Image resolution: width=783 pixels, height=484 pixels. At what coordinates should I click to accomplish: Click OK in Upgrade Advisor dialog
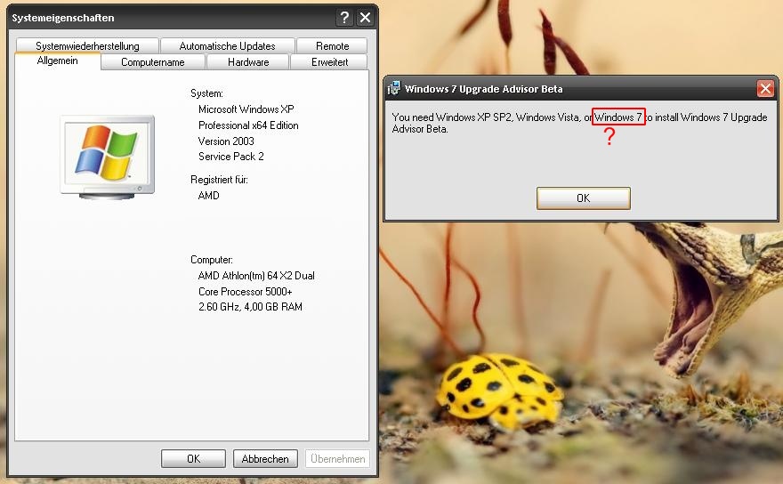pos(584,198)
